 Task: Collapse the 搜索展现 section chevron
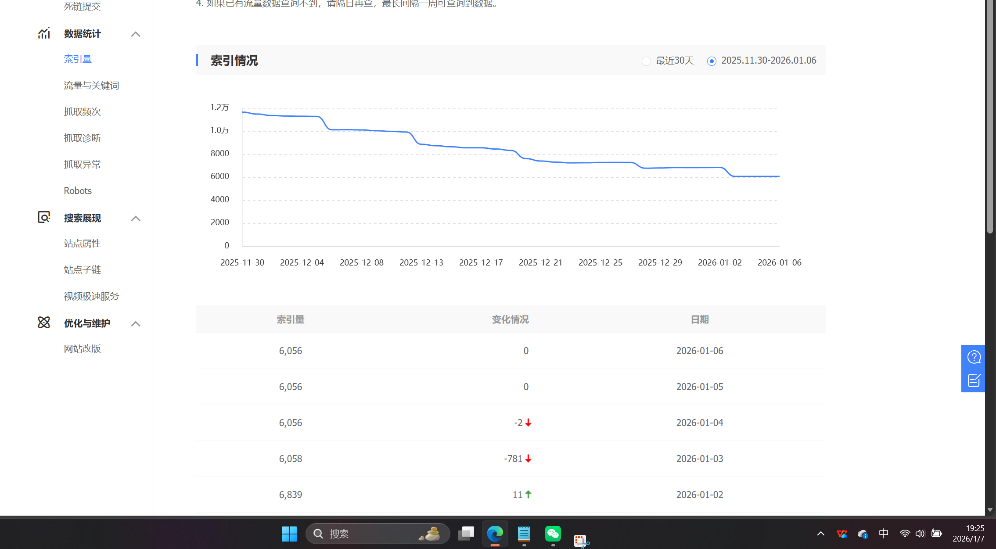click(x=136, y=218)
